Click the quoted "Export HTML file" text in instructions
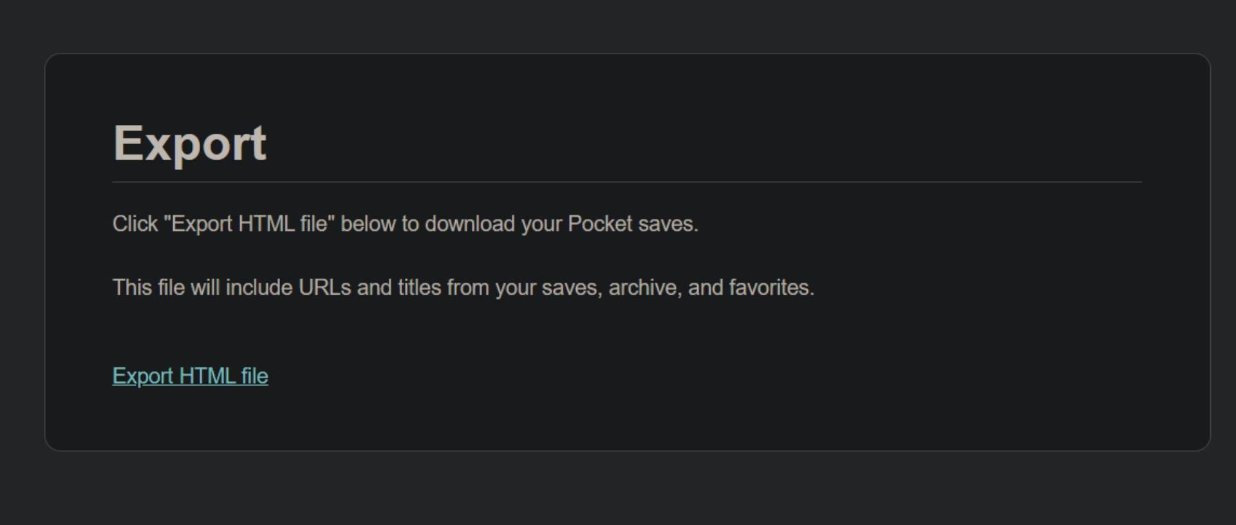The height and width of the screenshot is (525, 1236). (249, 224)
